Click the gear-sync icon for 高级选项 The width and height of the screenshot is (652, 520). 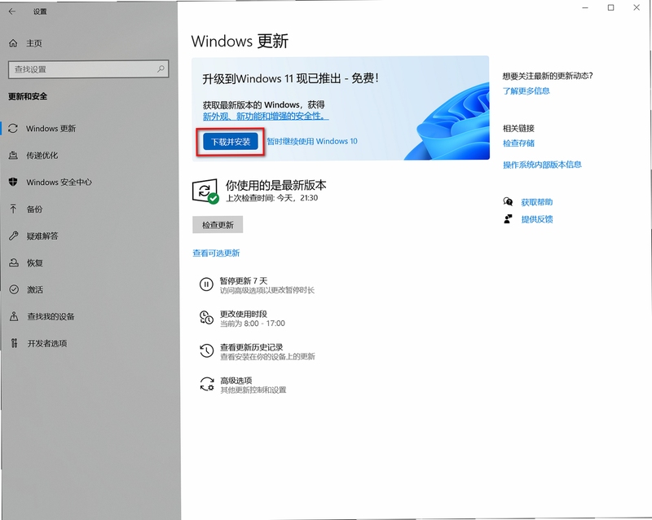(207, 385)
